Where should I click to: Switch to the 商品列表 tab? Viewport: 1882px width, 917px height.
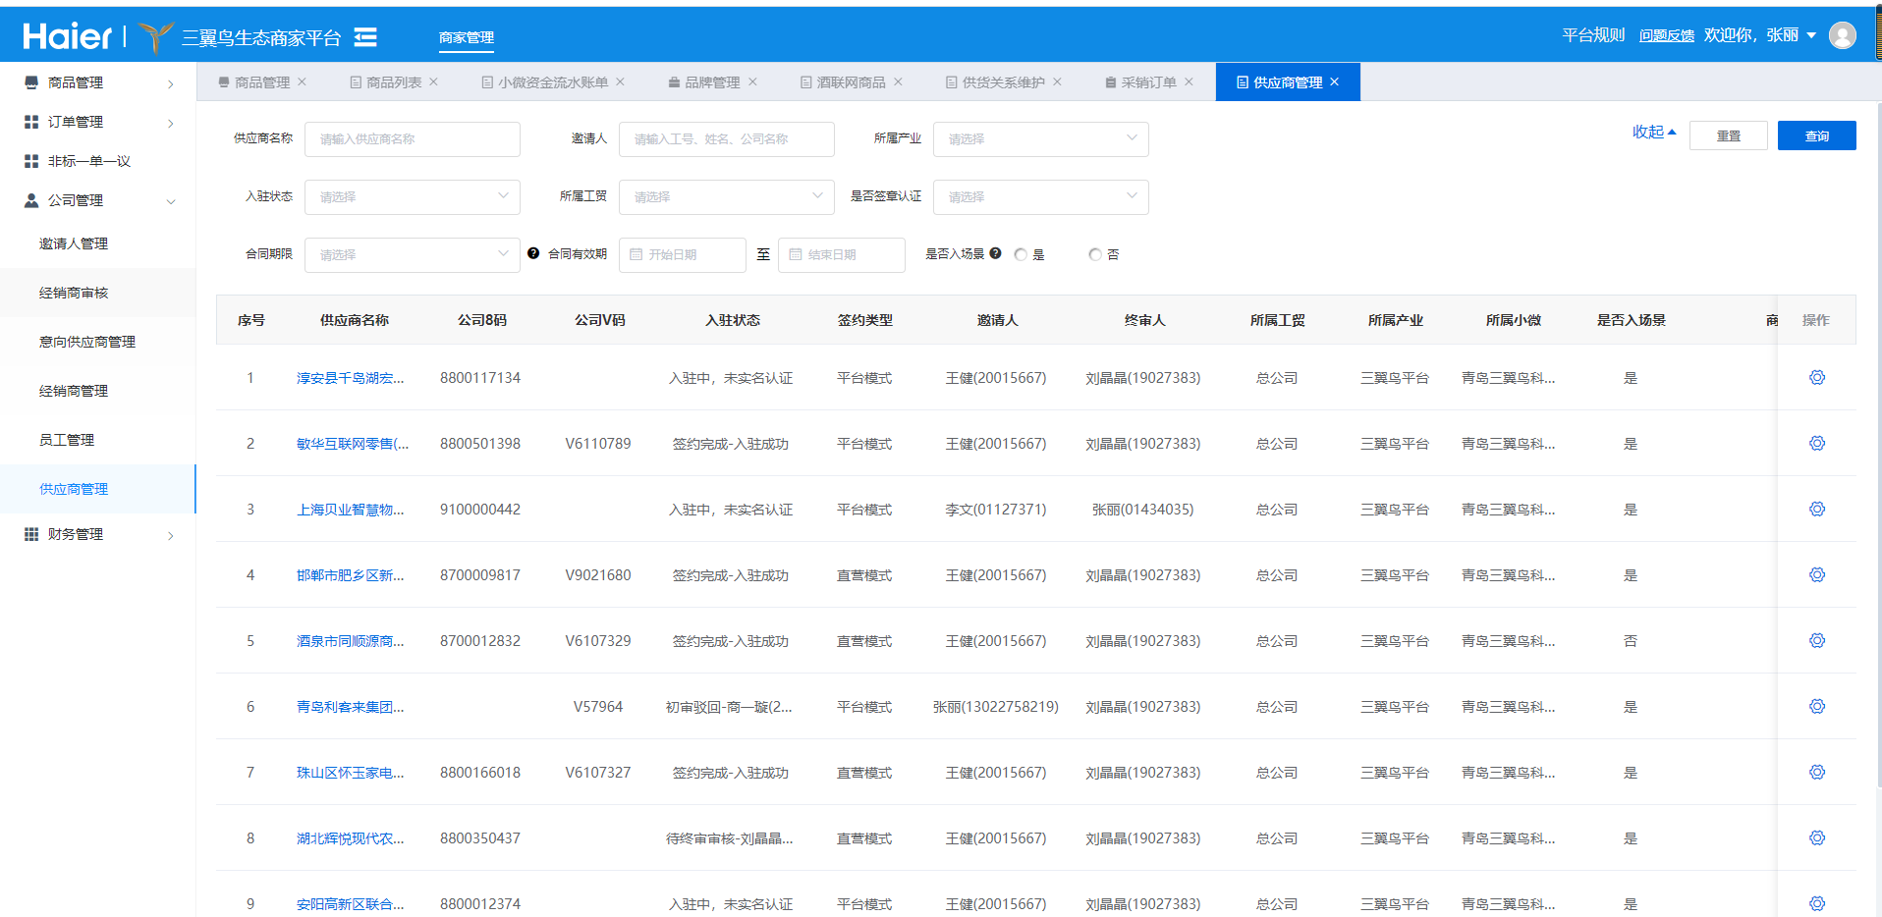click(393, 82)
